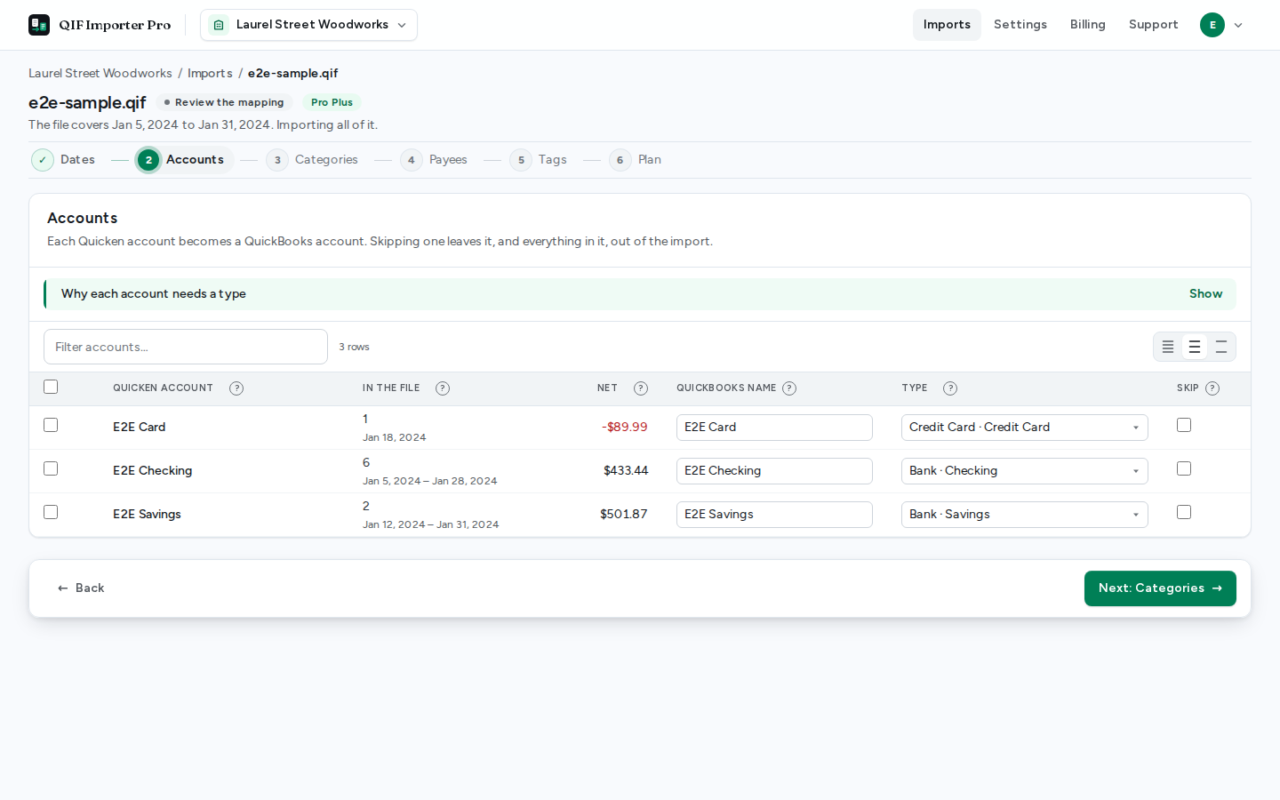Tick the select-all checkbox in table header
Viewport: 1280px width, 800px height.
(x=51, y=387)
